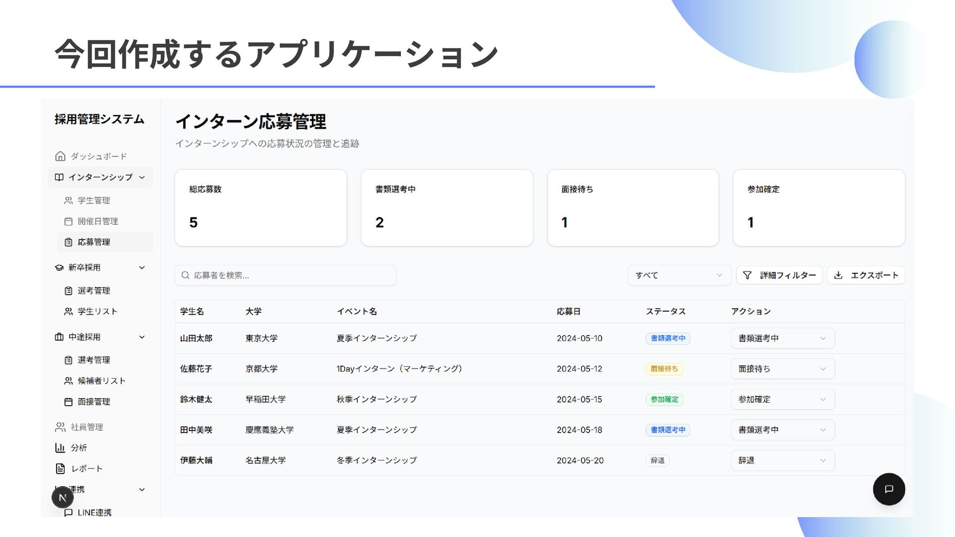The width and height of the screenshot is (955, 537).
Task: Click the 開催日管理 calendar icon
Action: tap(69, 221)
